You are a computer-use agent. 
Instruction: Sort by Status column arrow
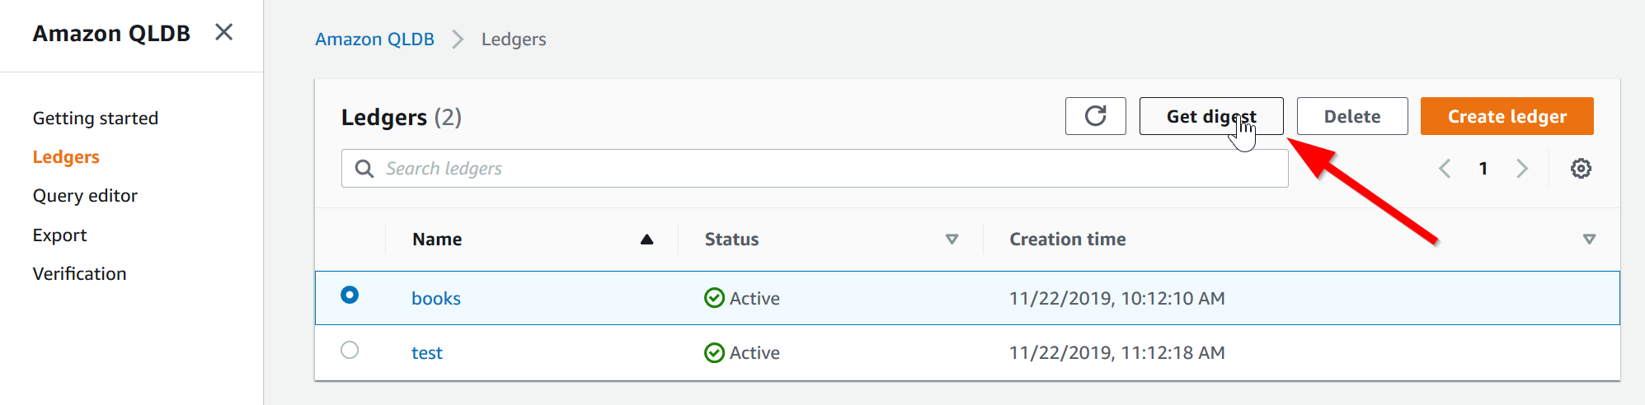[x=952, y=240]
